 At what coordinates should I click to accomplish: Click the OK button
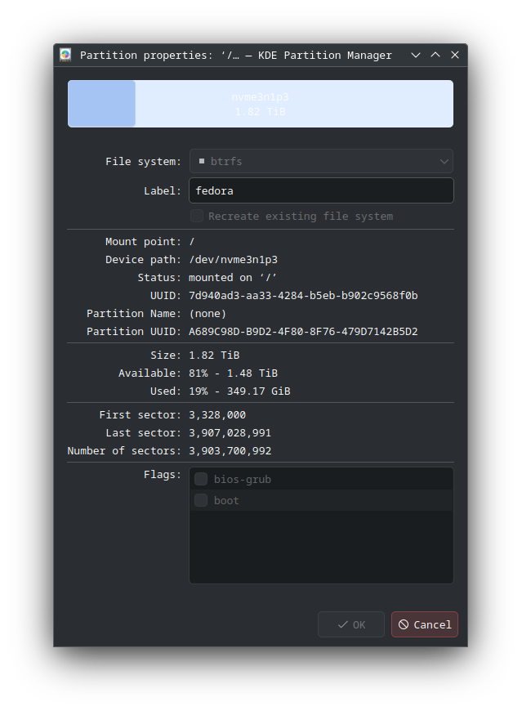click(x=351, y=624)
